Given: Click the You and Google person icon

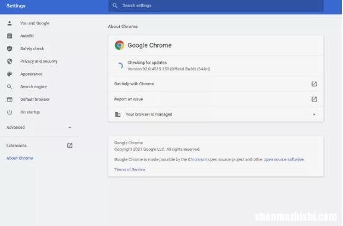Looking at the screenshot, I should [x=10, y=23].
